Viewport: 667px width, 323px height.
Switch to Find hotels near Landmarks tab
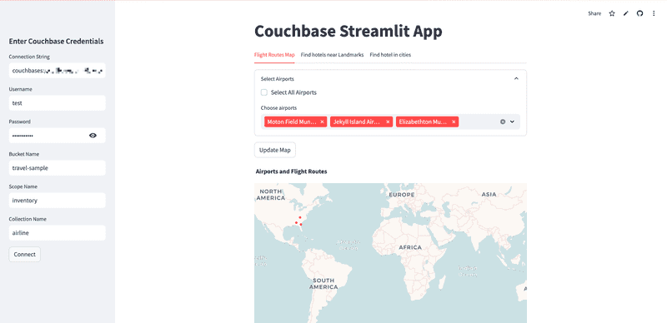[x=332, y=55]
